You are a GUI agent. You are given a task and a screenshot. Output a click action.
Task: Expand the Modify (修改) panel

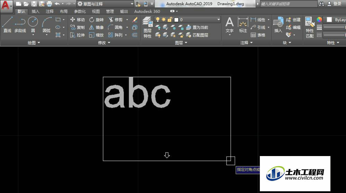point(104,43)
